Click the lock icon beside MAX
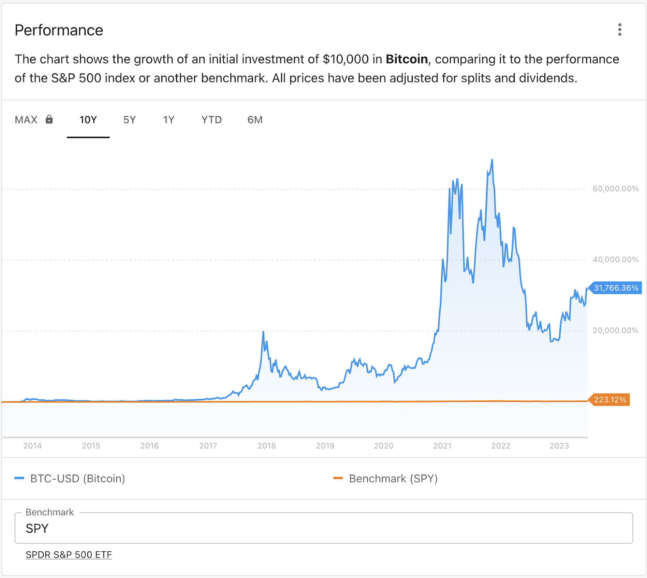Screen dimensions: 647x578 click(49, 119)
